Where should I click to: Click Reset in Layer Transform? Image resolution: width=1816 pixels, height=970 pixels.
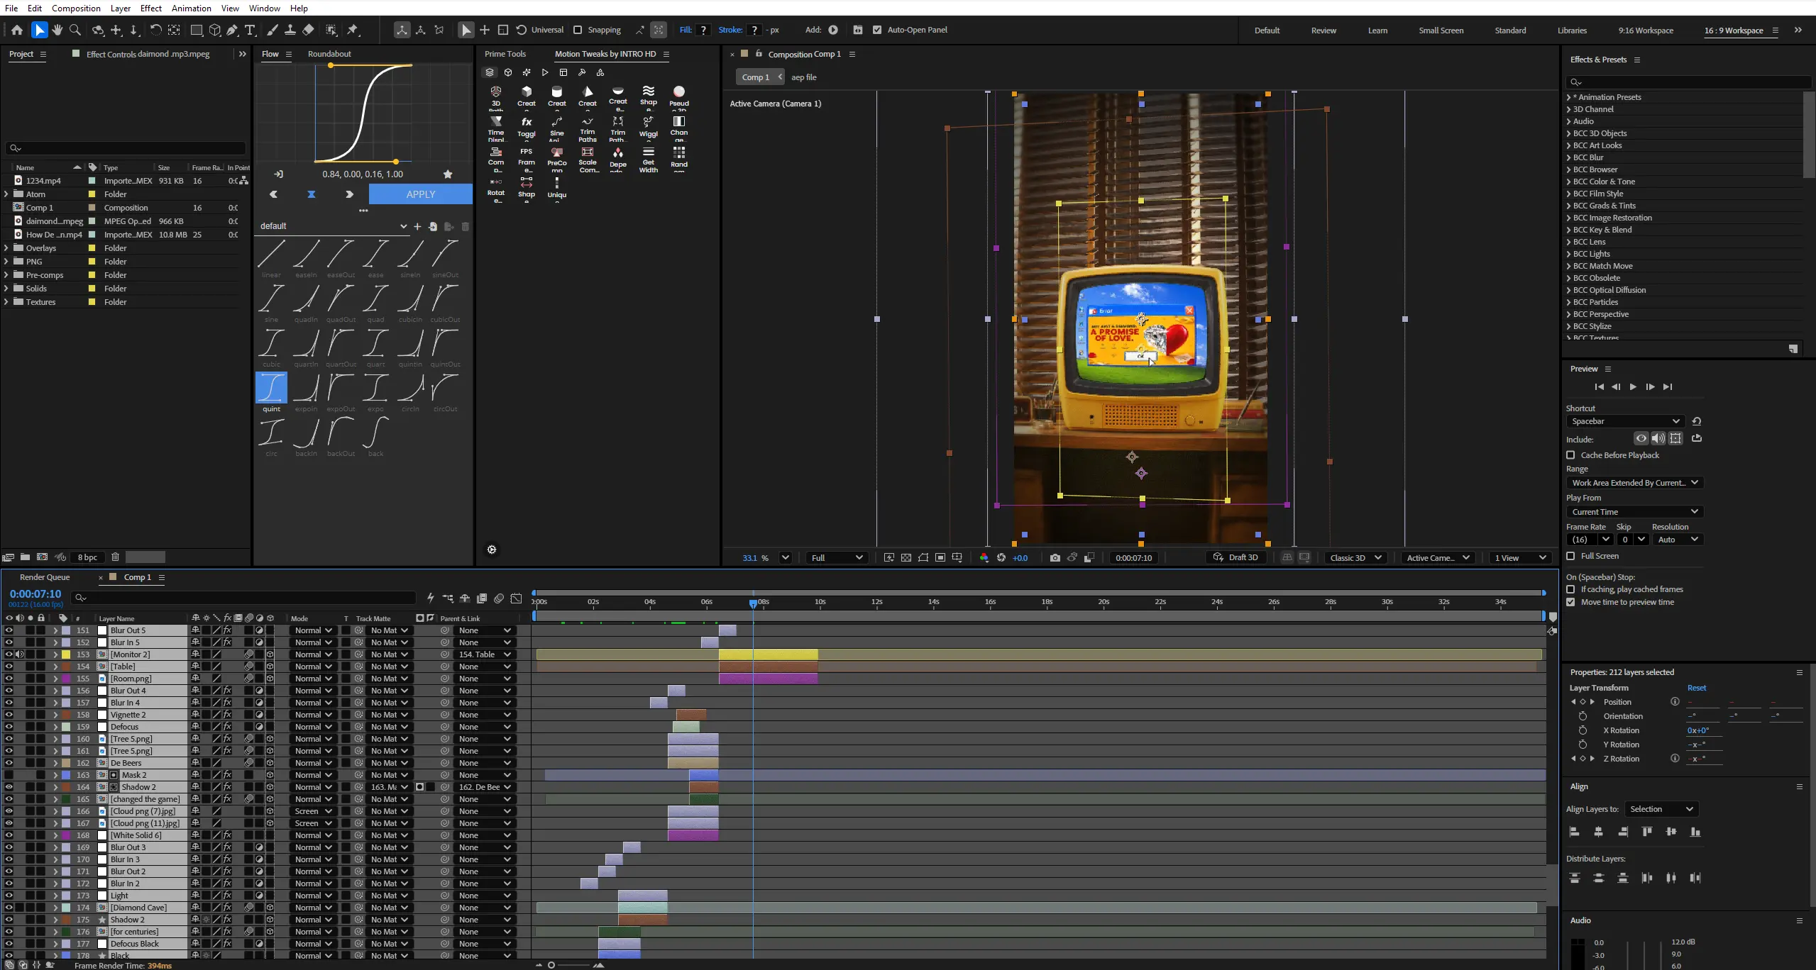click(1696, 688)
